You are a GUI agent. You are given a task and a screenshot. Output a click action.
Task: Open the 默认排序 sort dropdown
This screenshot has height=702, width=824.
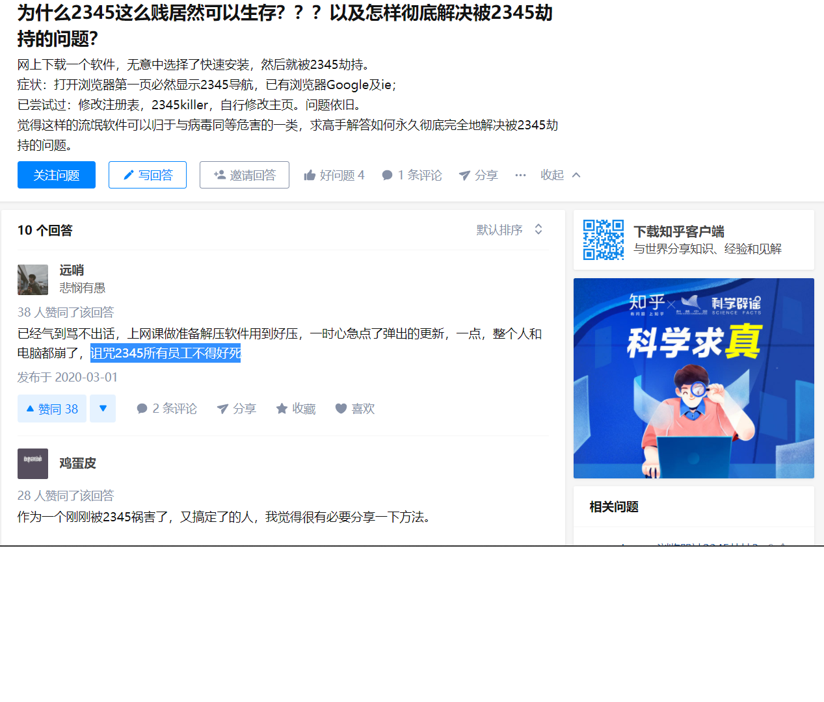(x=510, y=229)
